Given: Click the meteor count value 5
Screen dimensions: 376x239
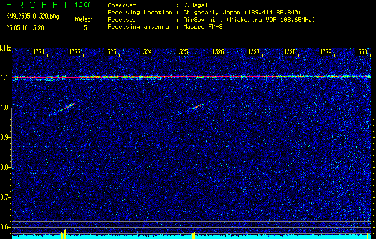Looking at the screenshot, I should (85, 28).
